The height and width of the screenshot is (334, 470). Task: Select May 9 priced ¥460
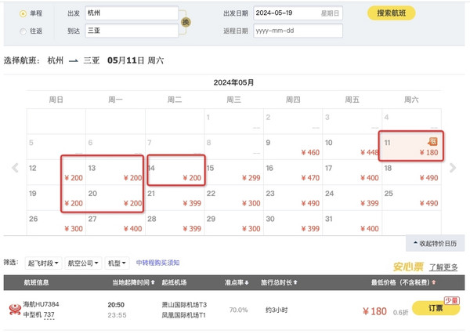click(293, 147)
